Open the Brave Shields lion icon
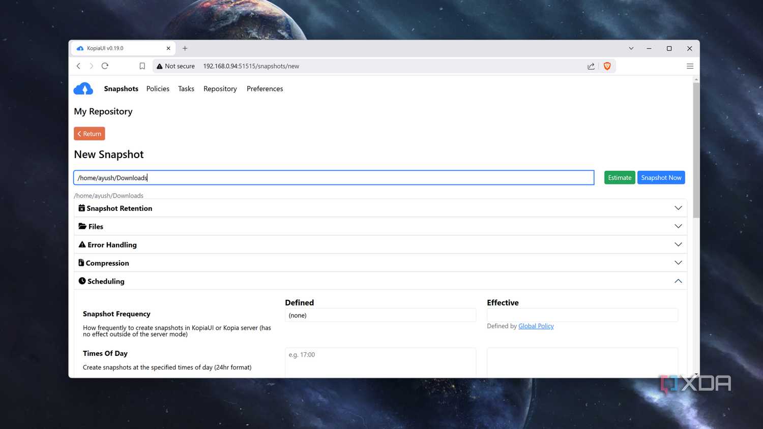The width and height of the screenshot is (763, 429). click(607, 66)
